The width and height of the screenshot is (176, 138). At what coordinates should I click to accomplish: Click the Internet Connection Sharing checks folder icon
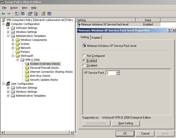(x=27, y=72)
